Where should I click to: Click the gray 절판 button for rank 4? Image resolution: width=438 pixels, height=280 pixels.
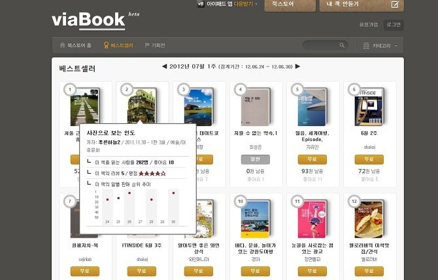point(256,159)
